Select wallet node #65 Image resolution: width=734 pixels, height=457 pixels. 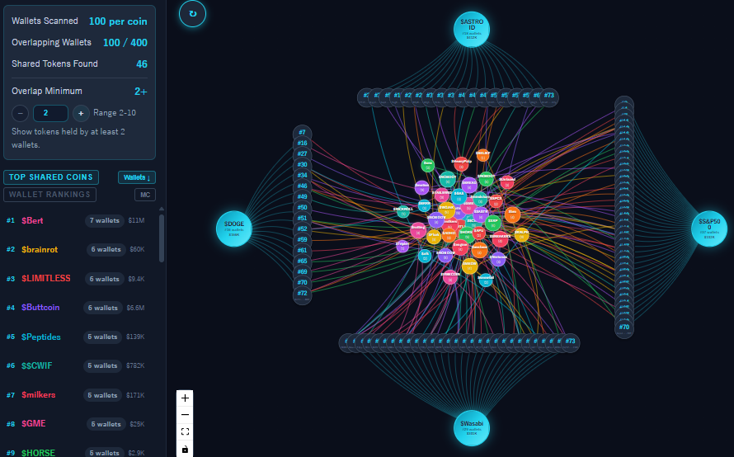(302, 261)
